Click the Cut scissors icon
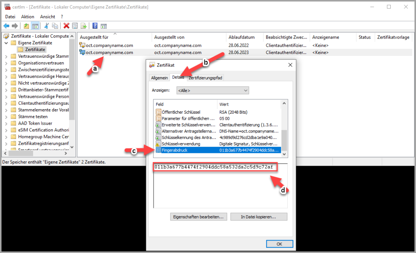Image resolution: width=416 pixels, height=253 pixels. [x=47, y=26]
